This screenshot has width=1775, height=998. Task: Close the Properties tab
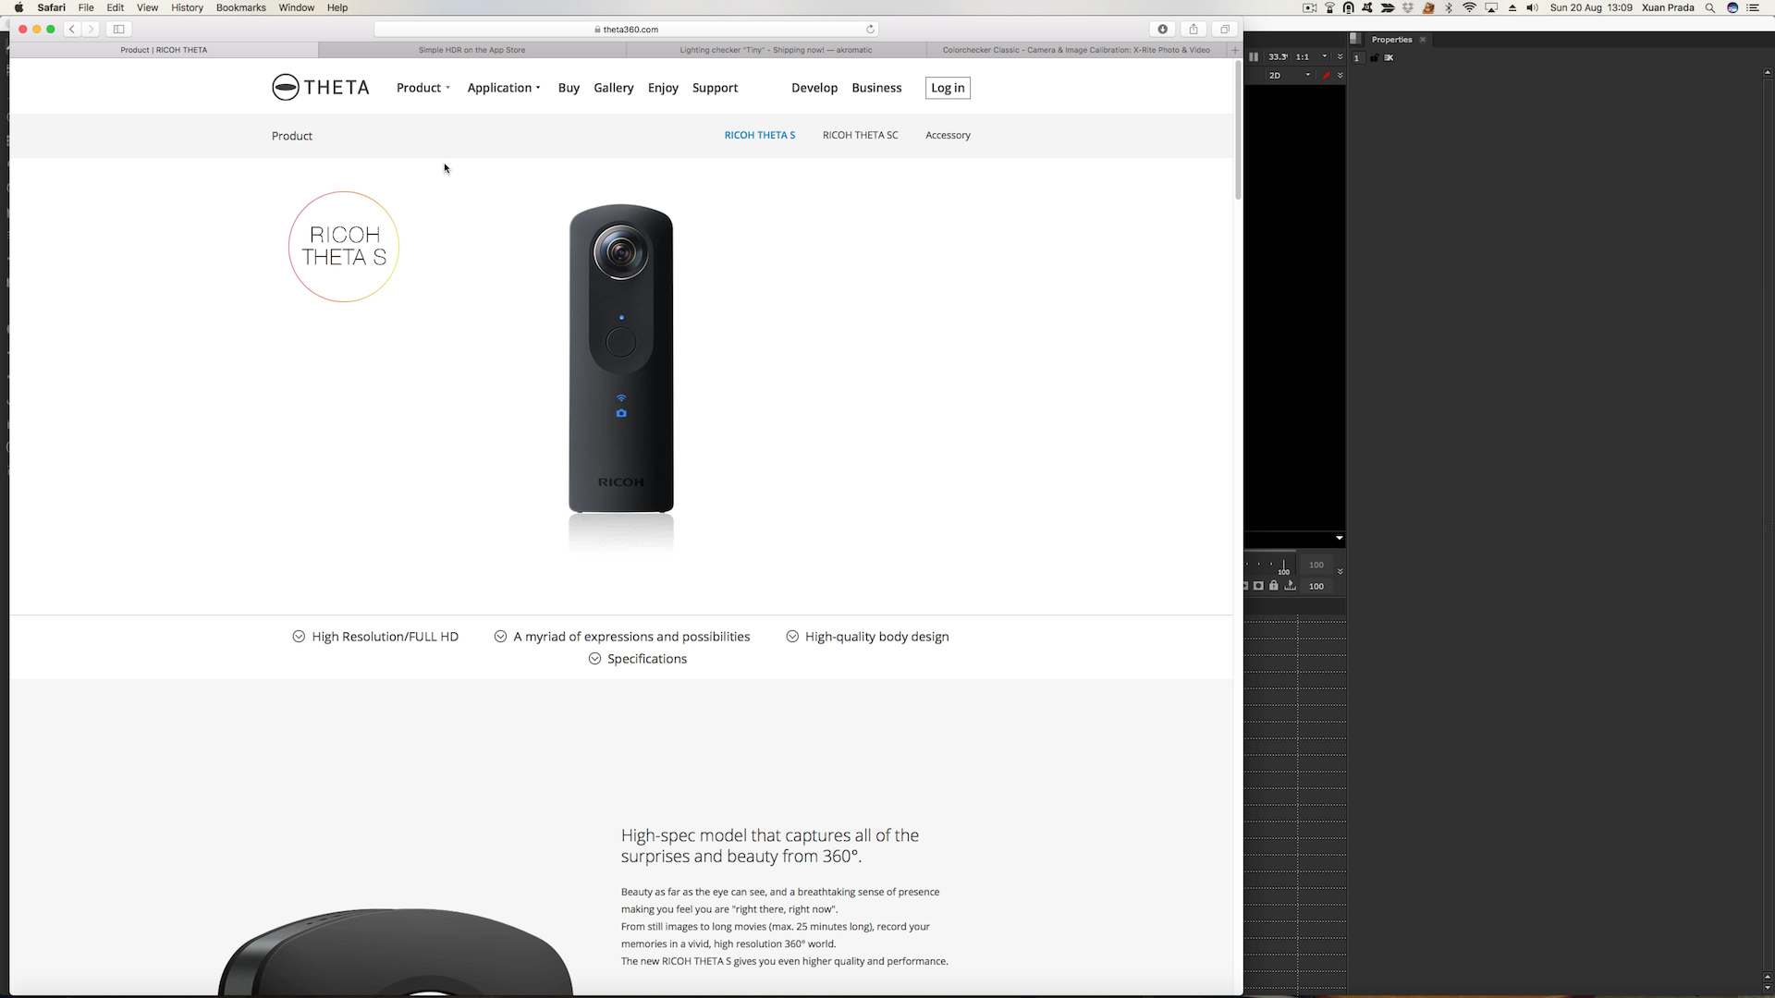[x=1423, y=40]
